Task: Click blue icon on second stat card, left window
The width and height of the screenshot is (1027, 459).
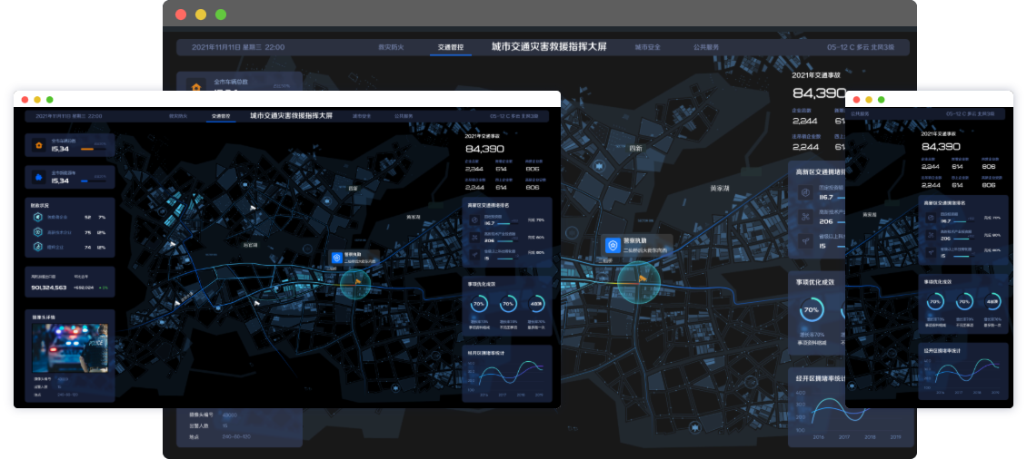Action: 39,176
